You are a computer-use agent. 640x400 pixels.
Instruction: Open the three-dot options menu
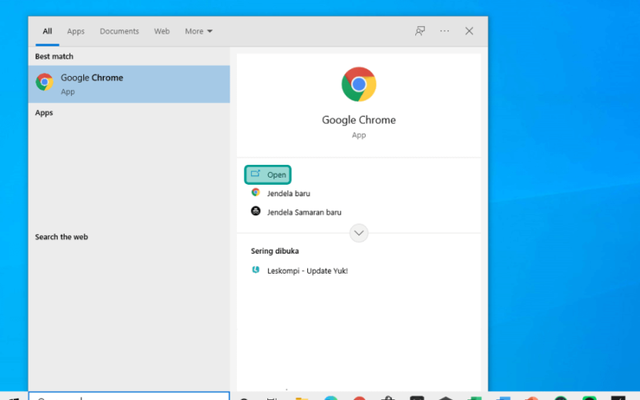click(x=445, y=31)
